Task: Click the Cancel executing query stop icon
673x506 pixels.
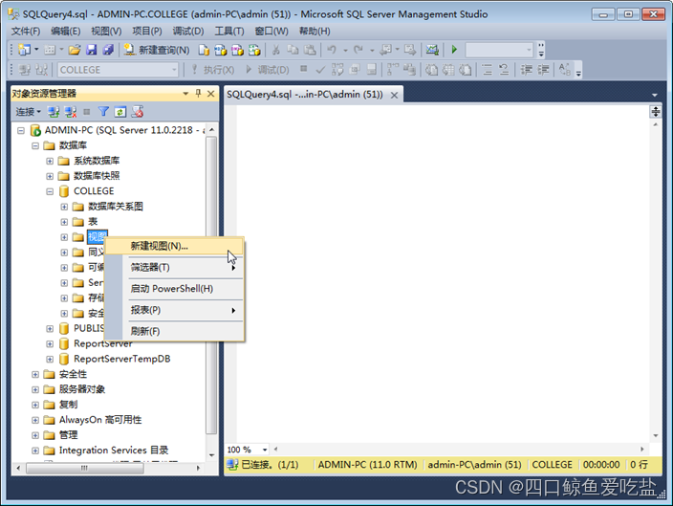Action: pyautogui.click(x=303, y=69)
